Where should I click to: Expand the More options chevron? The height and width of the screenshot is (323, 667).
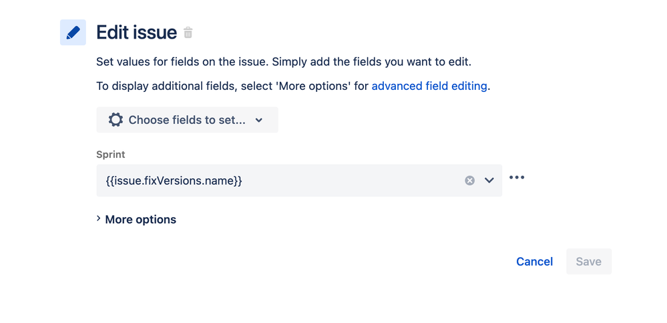coord(99,218)
